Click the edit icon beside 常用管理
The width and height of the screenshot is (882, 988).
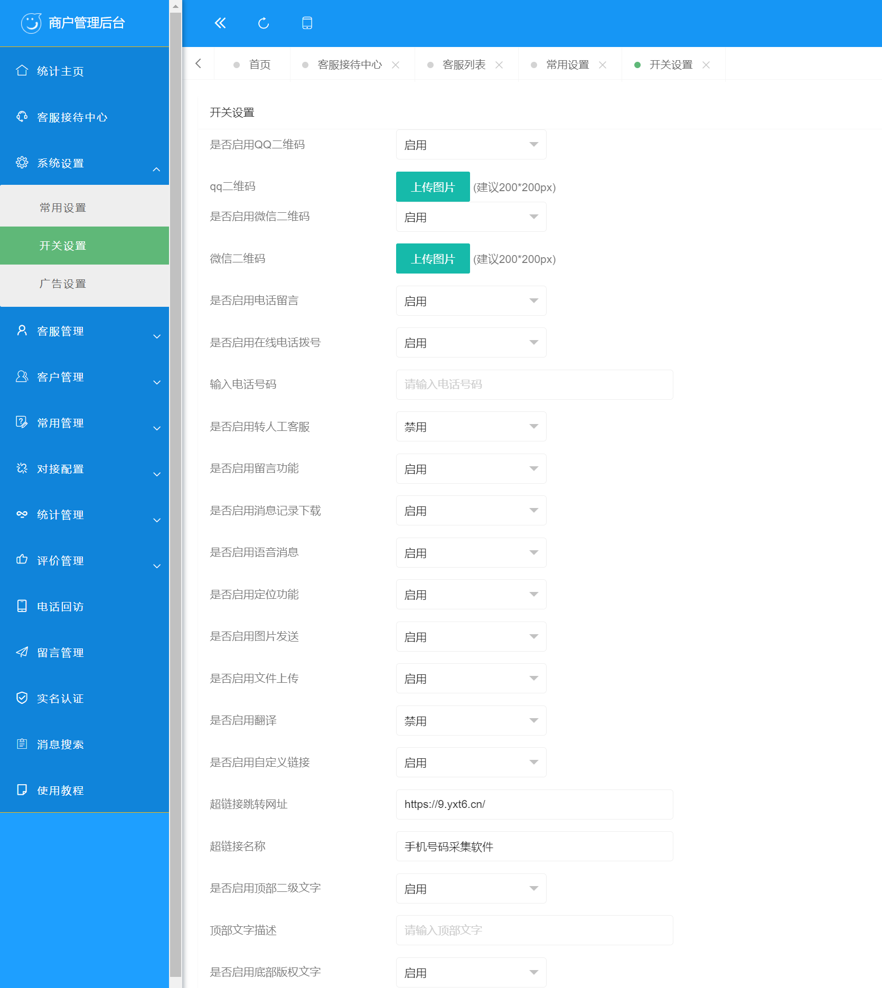22,422
